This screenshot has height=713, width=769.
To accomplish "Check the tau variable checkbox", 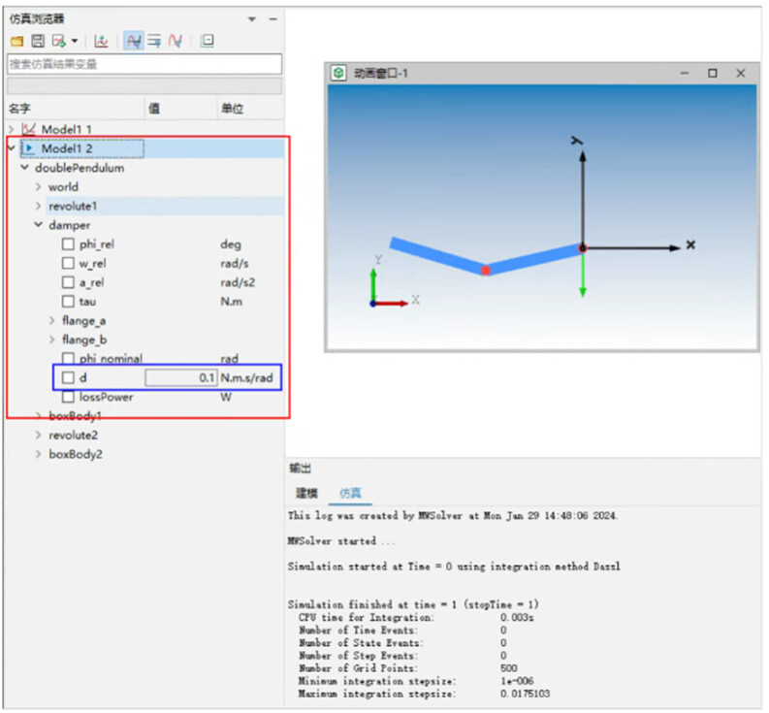I will [68, 302].
